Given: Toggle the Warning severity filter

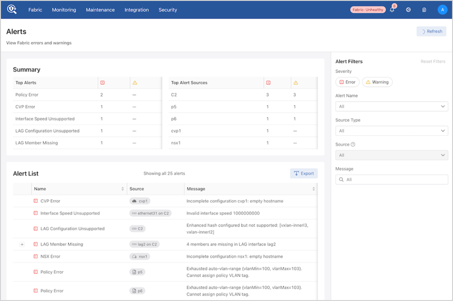Looking at the screenshot, I should pyautogui.click(x=377, y=82).
